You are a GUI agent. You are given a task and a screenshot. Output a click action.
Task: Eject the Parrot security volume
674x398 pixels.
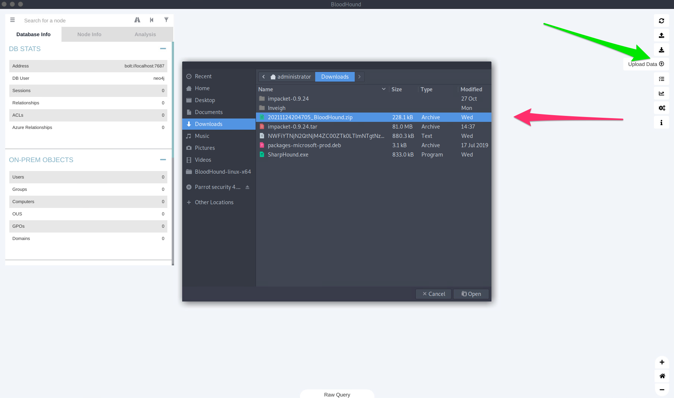point(247,187)
